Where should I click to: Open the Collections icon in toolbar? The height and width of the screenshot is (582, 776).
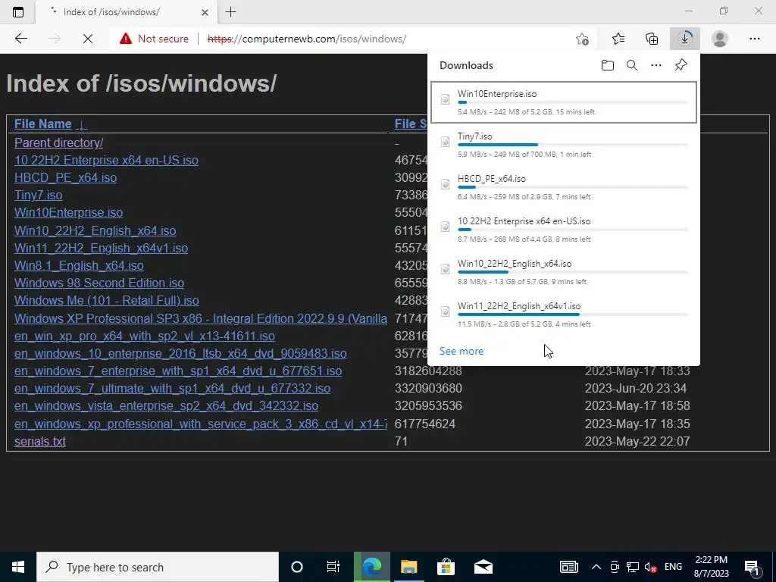[x=652, y=39]
